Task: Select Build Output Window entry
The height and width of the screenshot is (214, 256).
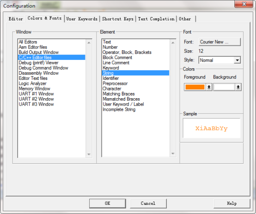Action: point(51,52)
